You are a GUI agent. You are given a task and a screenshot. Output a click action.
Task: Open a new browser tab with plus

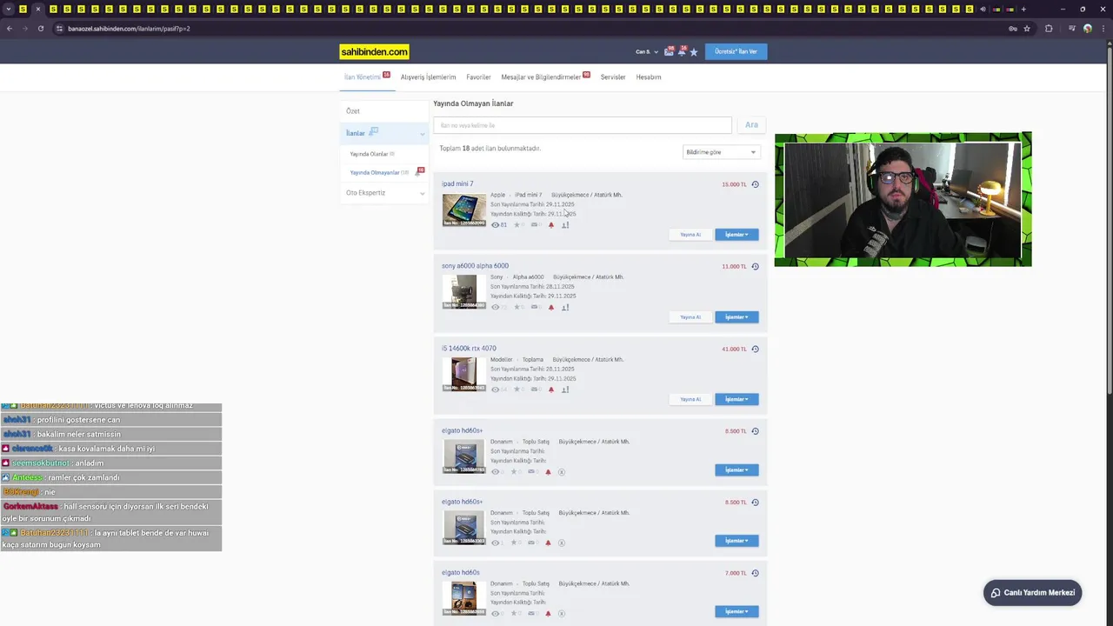click(x=1023, y=9)
